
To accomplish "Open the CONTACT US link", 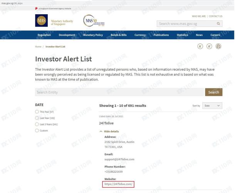I will pos(215,16).
